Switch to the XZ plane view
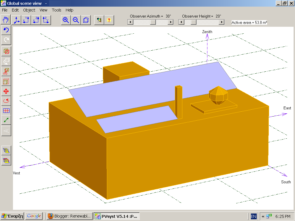The height and width of the screenshot is (221, 295). [36, 20]
